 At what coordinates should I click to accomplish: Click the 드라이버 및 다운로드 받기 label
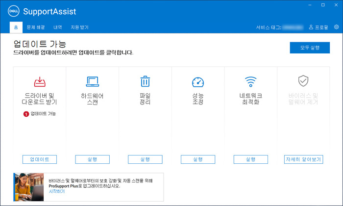pos(39,99)
